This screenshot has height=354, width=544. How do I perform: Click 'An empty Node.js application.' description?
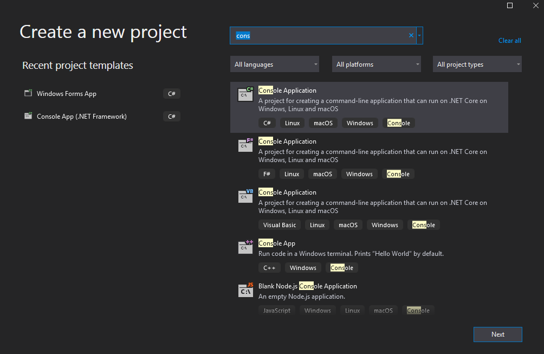coord(301,297)
